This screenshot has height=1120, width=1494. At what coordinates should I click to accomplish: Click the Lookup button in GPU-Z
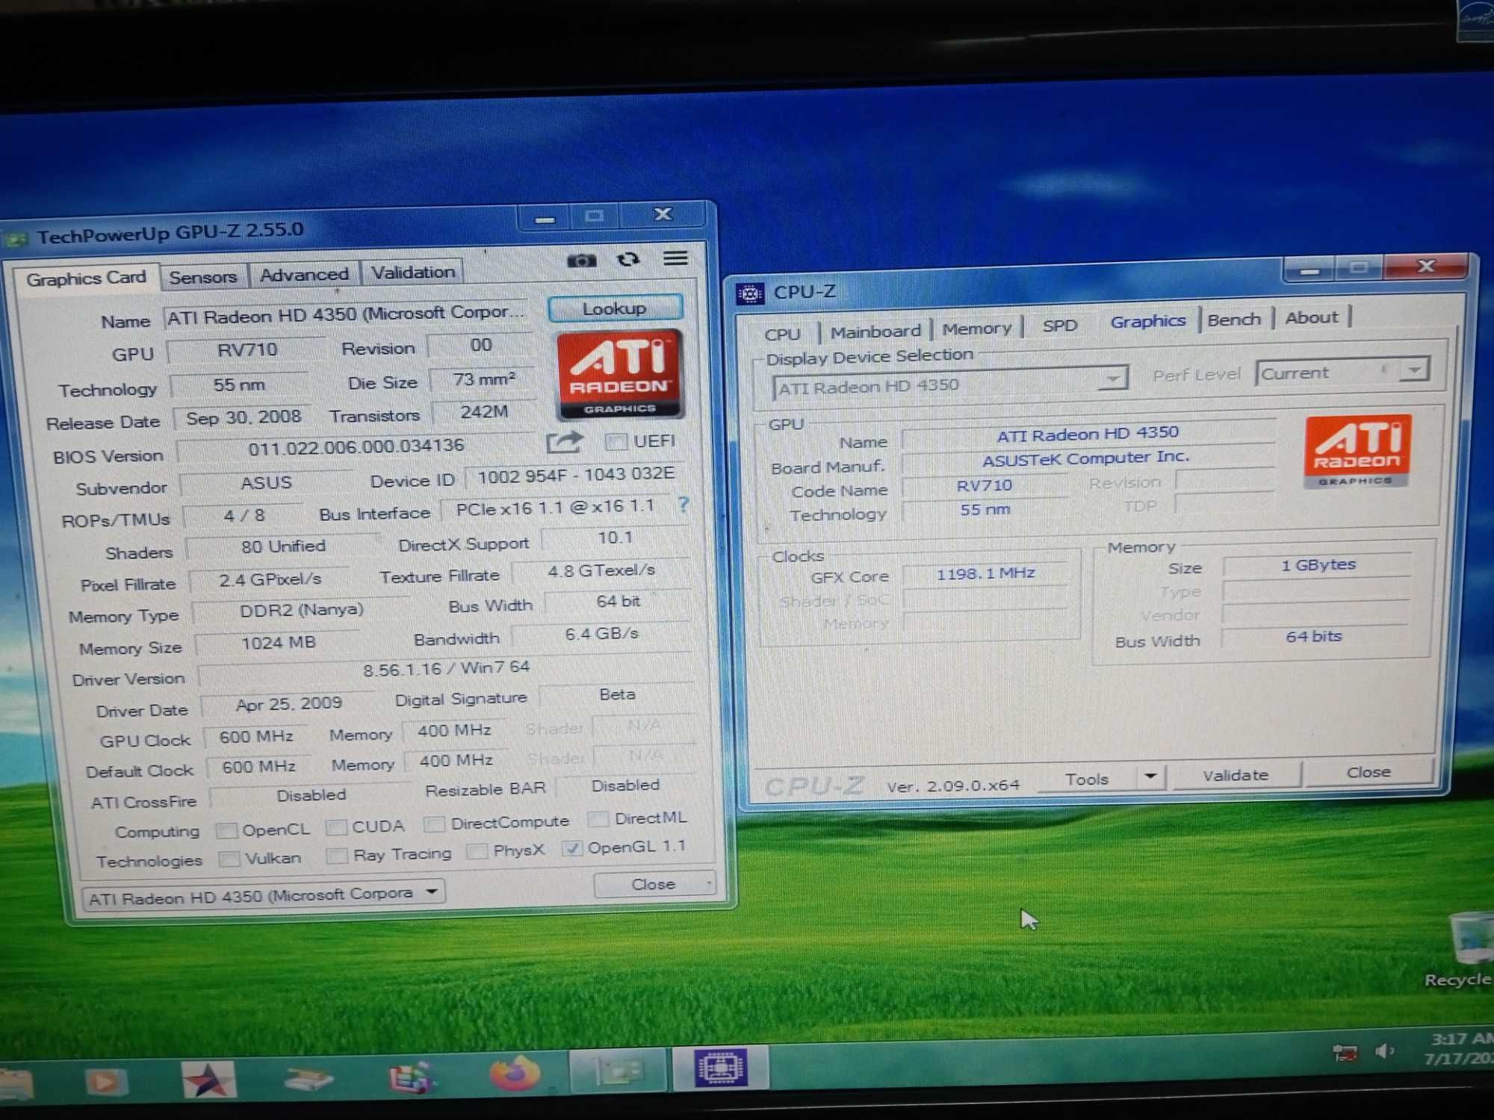615,308
